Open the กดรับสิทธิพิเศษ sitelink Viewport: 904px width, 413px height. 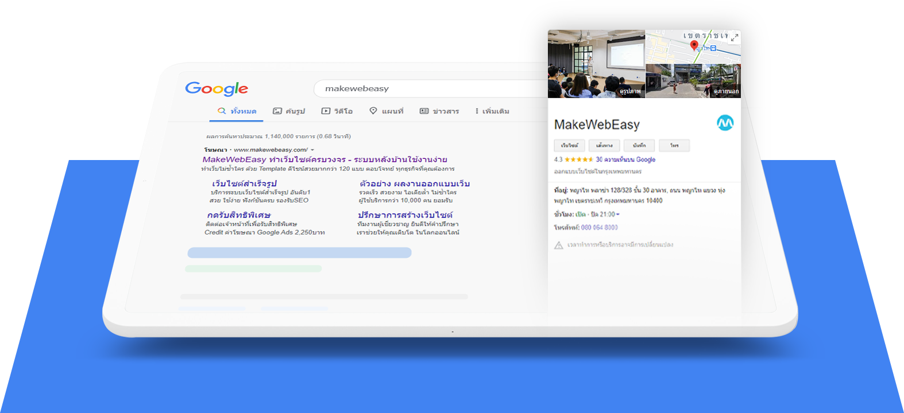coord(238,215)
